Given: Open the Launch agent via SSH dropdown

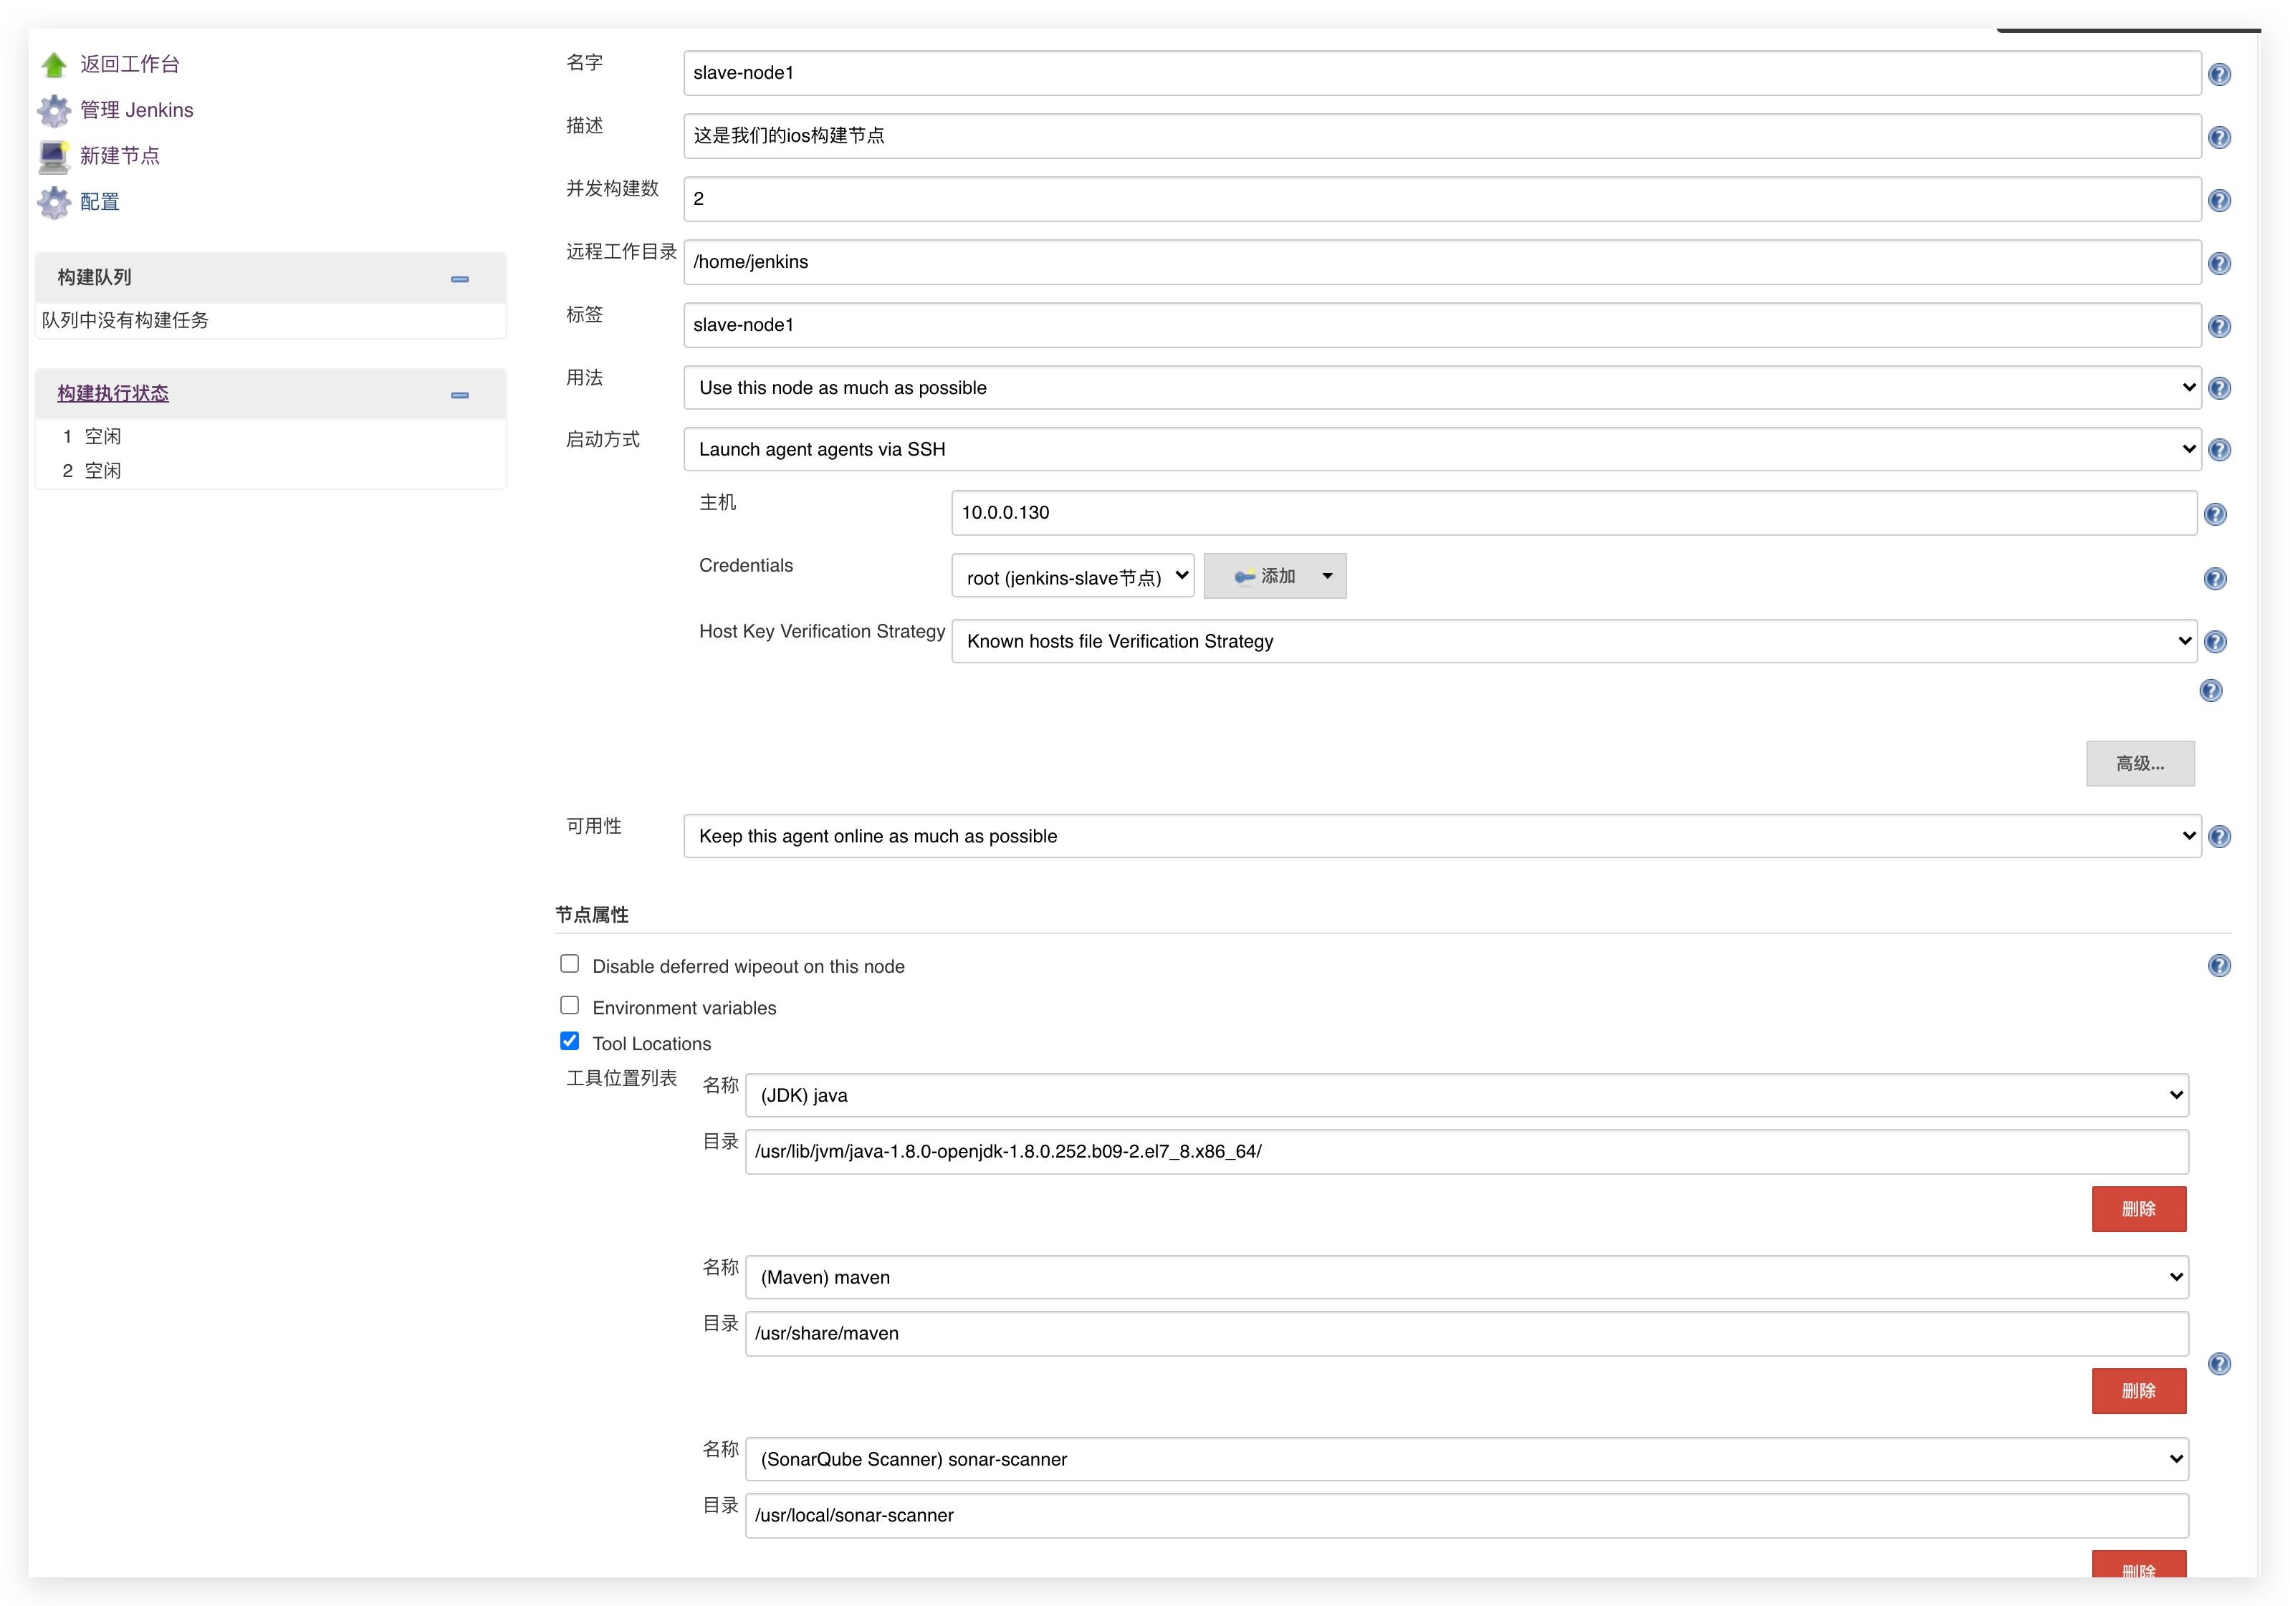Looking at the screenshot, I should 1441,450.
